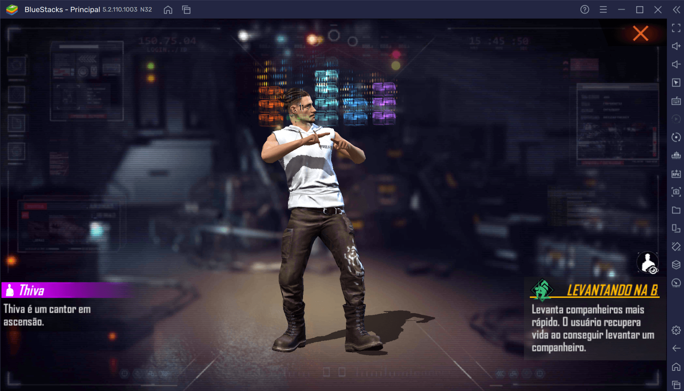Open BlueStacks settings gear
684x391 pixels.
pyautogui.click(x=676, y=330)
